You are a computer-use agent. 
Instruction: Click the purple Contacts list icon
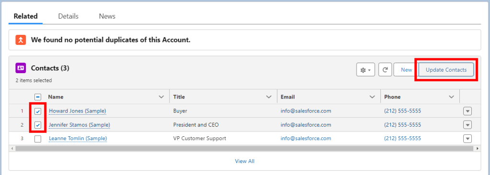coord(21,68)
